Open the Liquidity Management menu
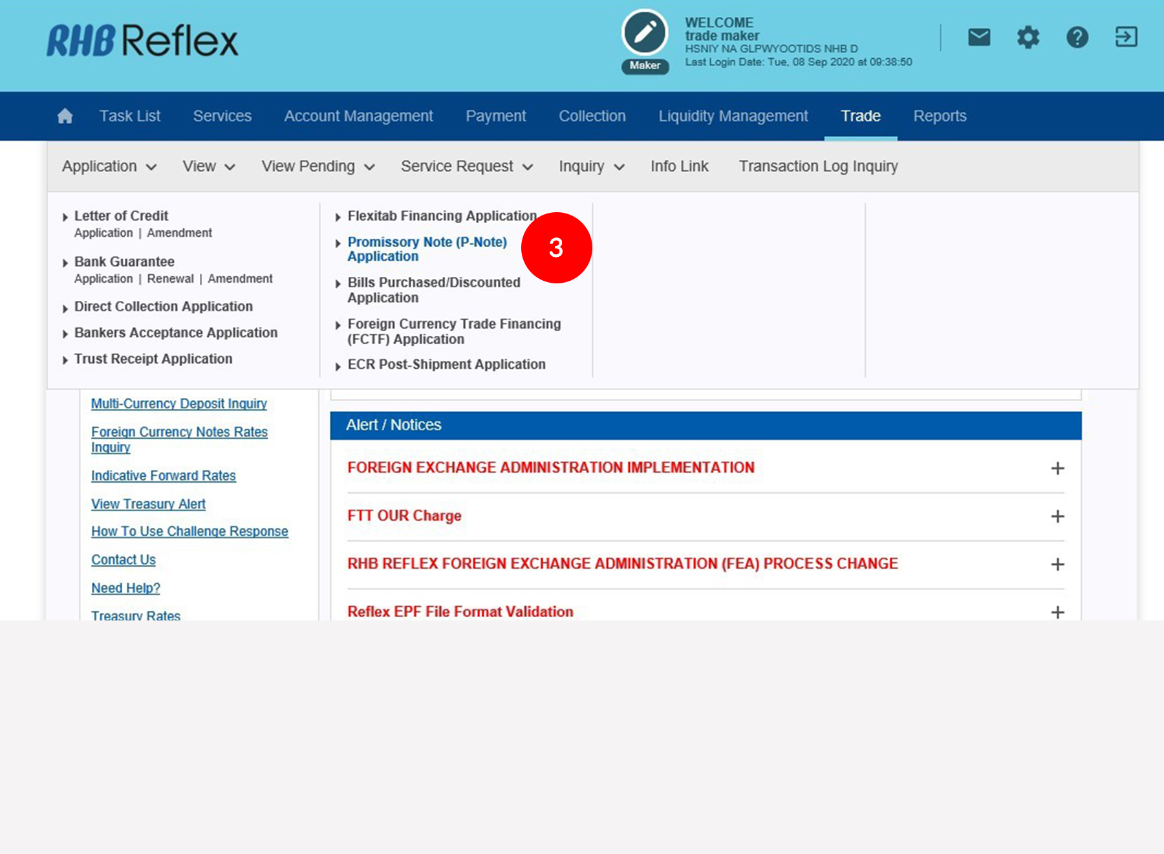1164x854 pixels. (x=733, y=116)
